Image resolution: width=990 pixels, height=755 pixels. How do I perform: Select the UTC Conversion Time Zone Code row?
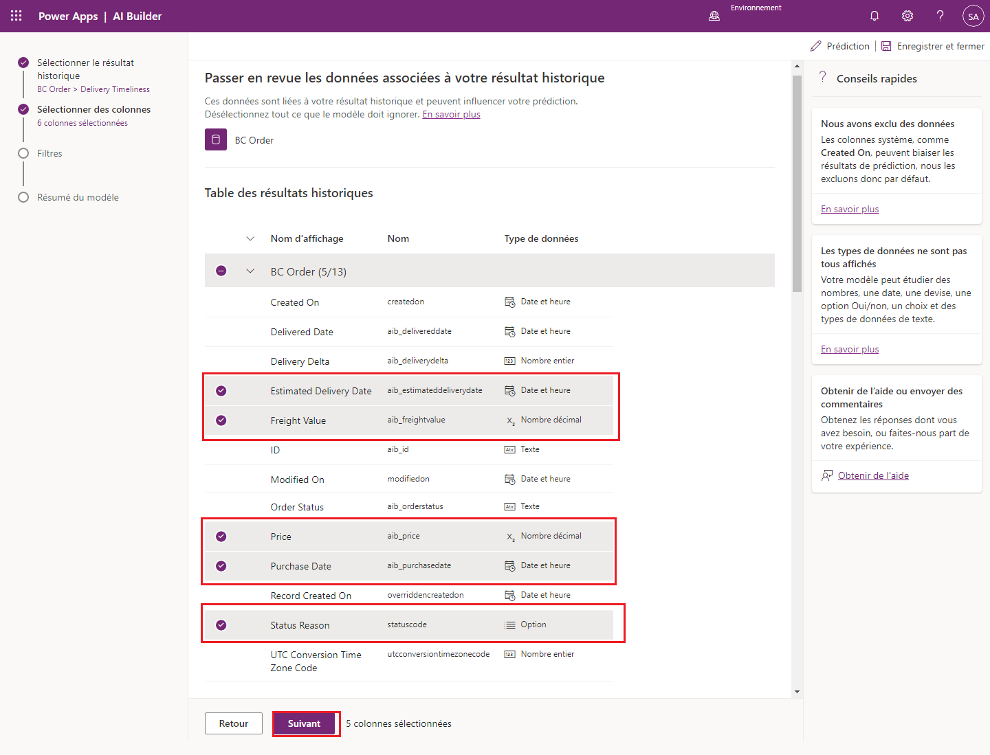(409, 661)
